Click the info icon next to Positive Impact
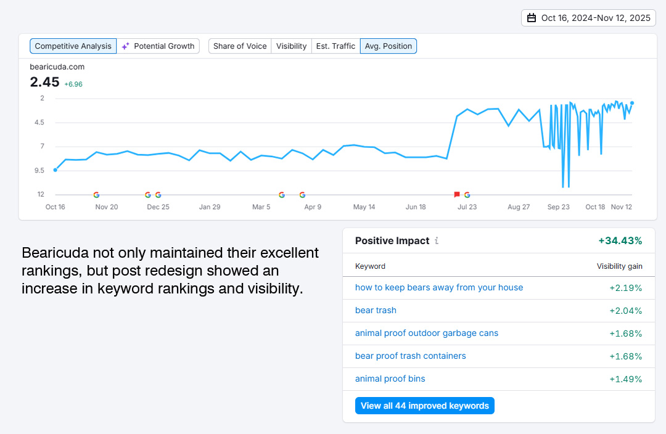The width and height of the screenshot is (666, 434). (x=437, y=241)
